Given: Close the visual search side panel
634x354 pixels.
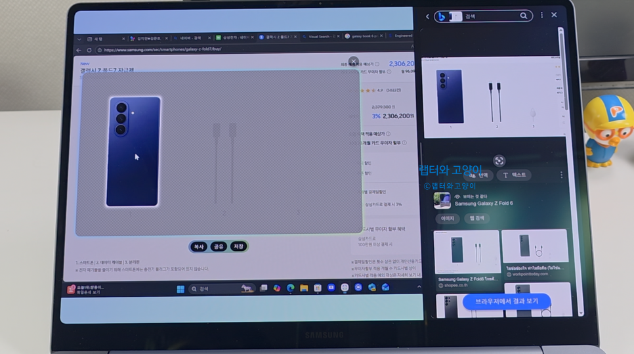Looking at the screenshot, I should tap(554, 14).
